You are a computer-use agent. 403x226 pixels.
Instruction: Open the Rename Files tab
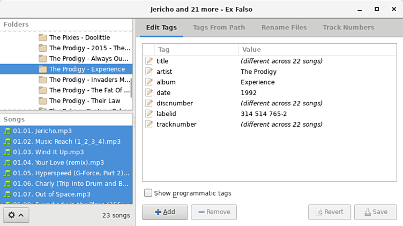point(284,27)
